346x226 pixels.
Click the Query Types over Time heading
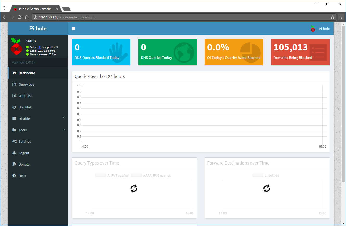97,163
